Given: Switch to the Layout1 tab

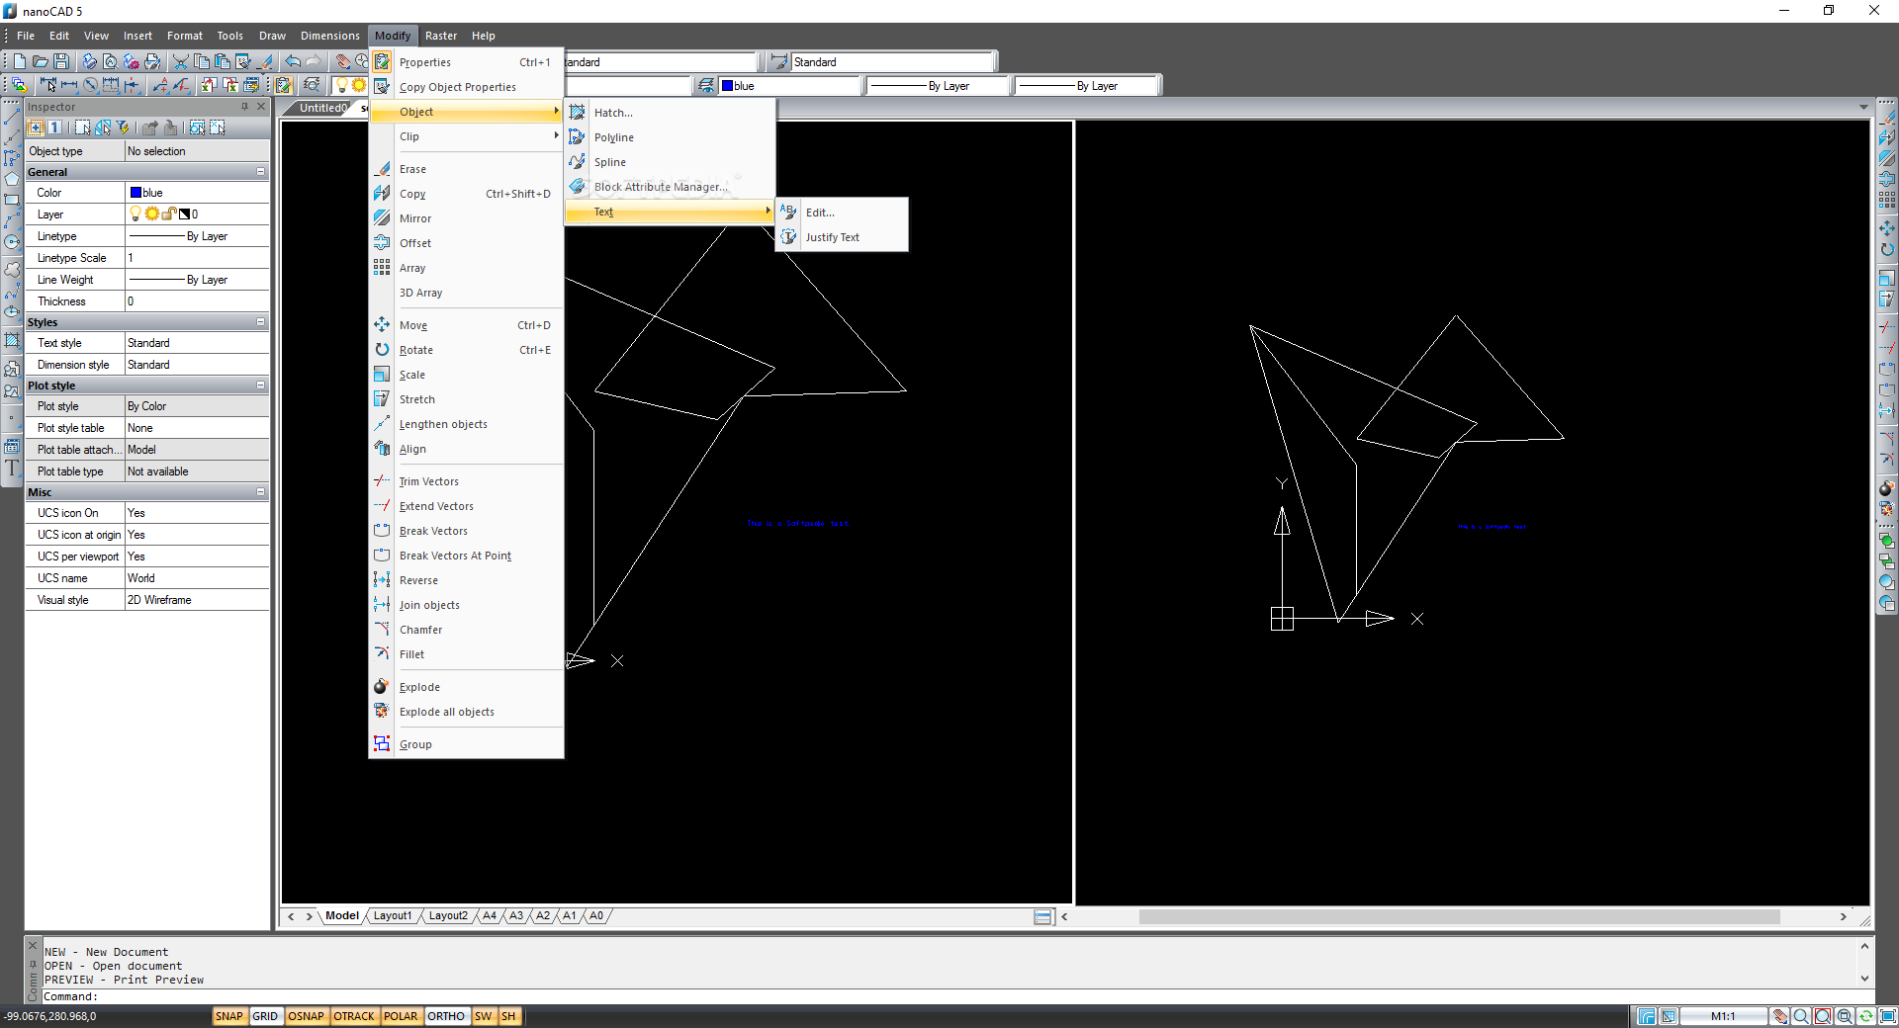Looking at the screenshot, I should (x=393, y=916).
